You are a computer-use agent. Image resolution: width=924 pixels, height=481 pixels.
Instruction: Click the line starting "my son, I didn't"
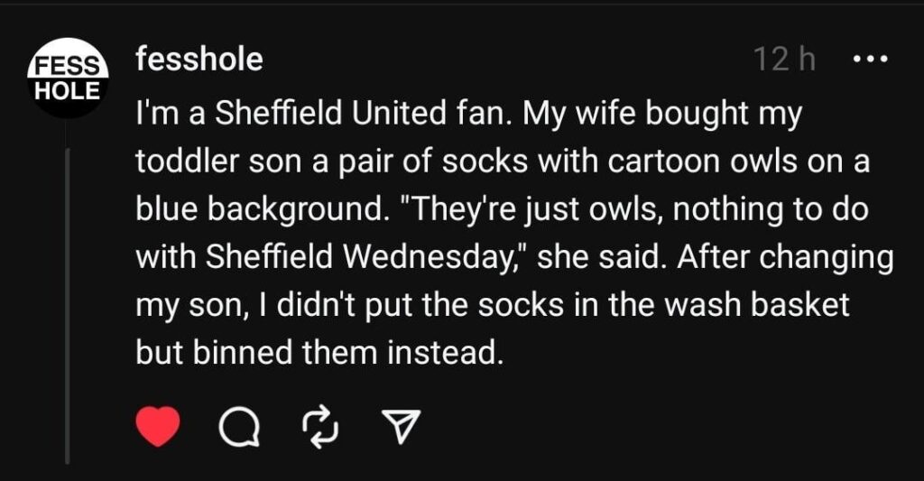tap(493, 303)
